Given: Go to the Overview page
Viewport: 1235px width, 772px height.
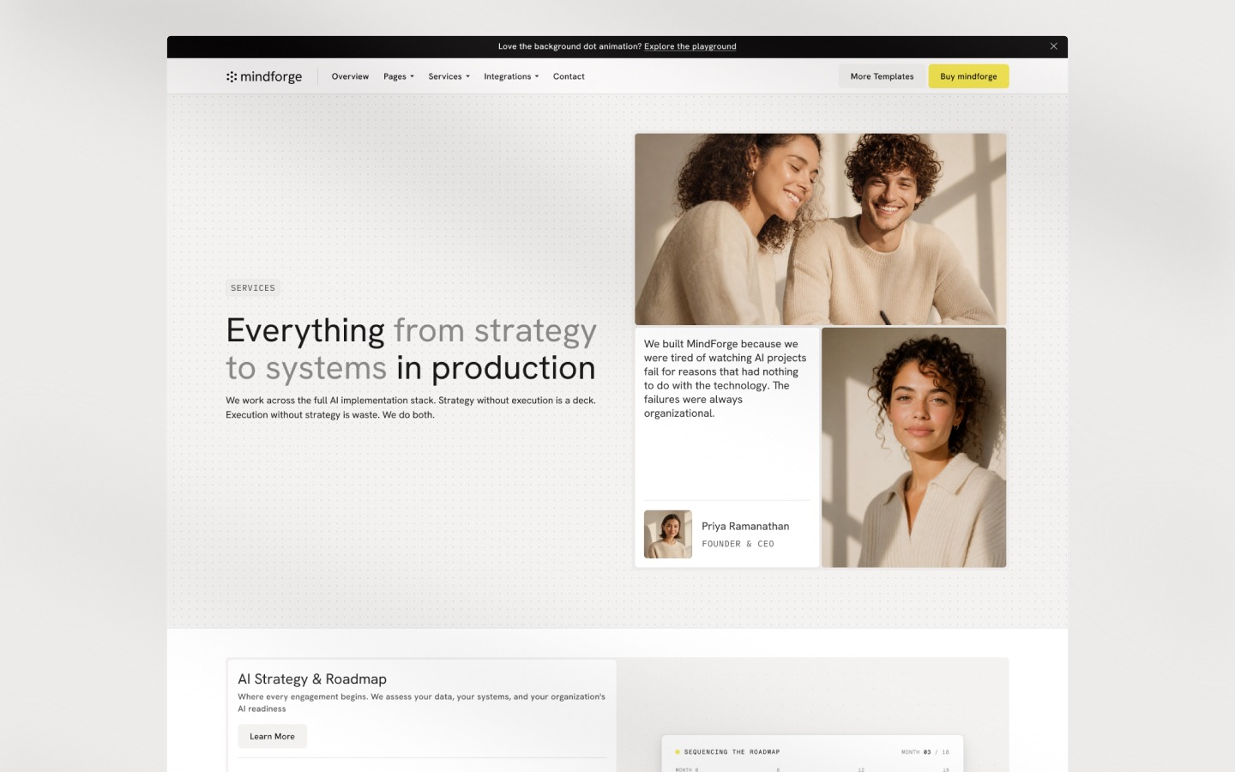Looking at the screenshot, I should 350,76.
